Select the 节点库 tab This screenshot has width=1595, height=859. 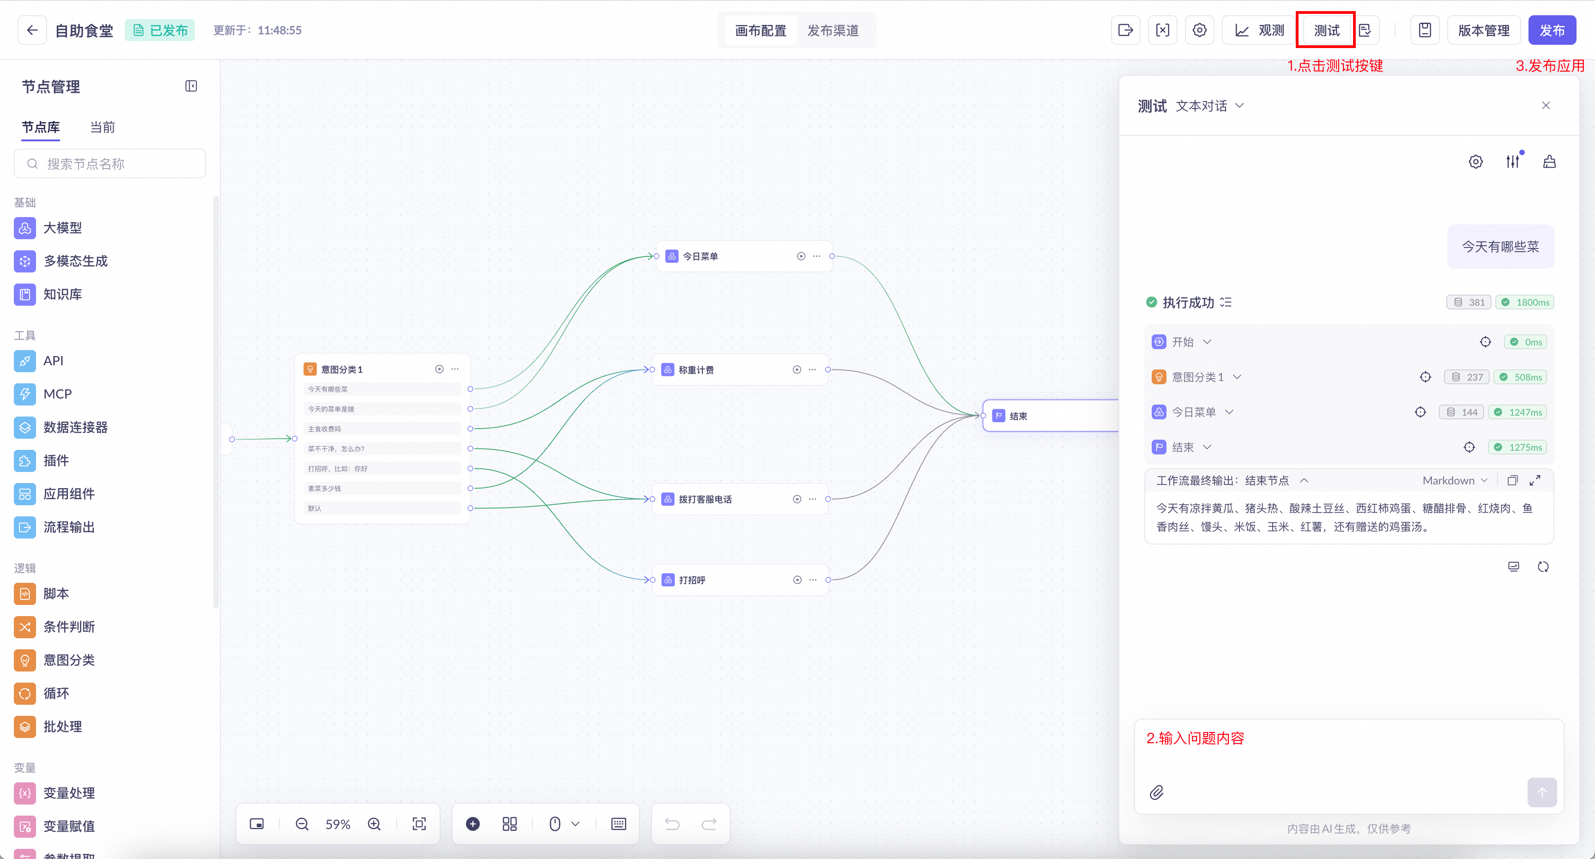(x=41, y=127)
